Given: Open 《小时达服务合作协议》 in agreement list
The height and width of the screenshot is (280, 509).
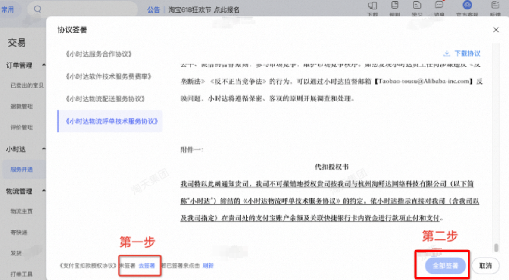Looking at the screenshot, I should click(99, 54).
